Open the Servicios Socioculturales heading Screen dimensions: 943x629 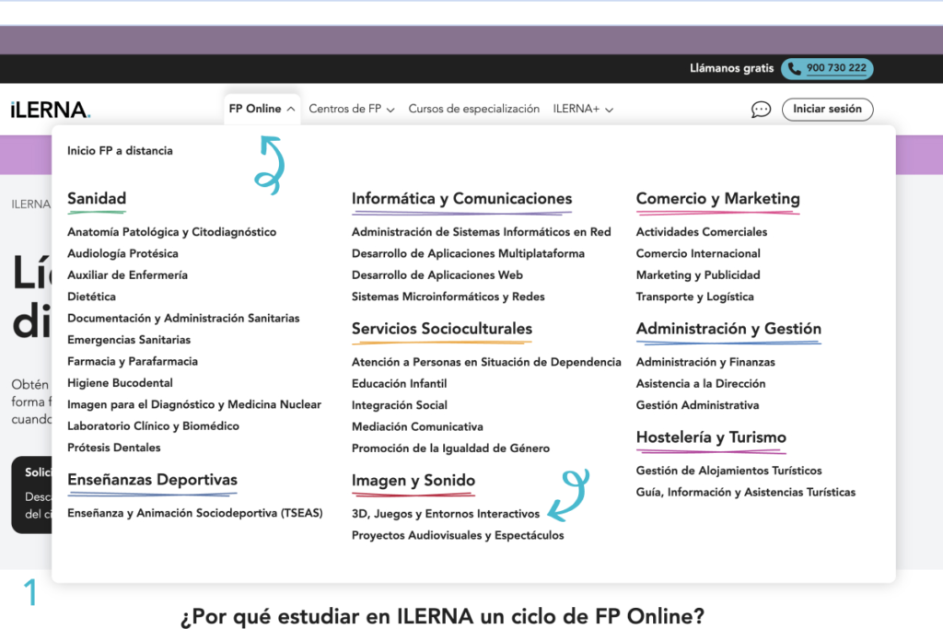pos(442,329)
